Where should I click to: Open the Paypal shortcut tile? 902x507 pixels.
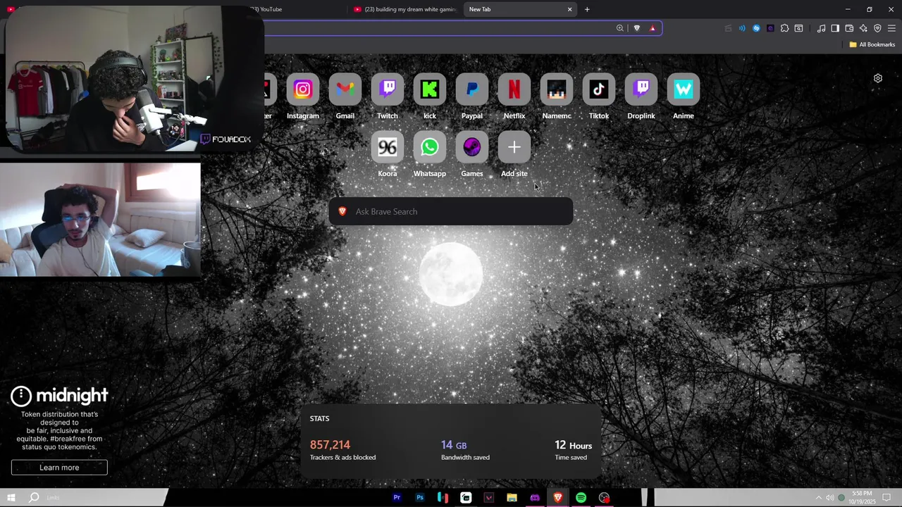pyautogui.click(x=472, y=90)
